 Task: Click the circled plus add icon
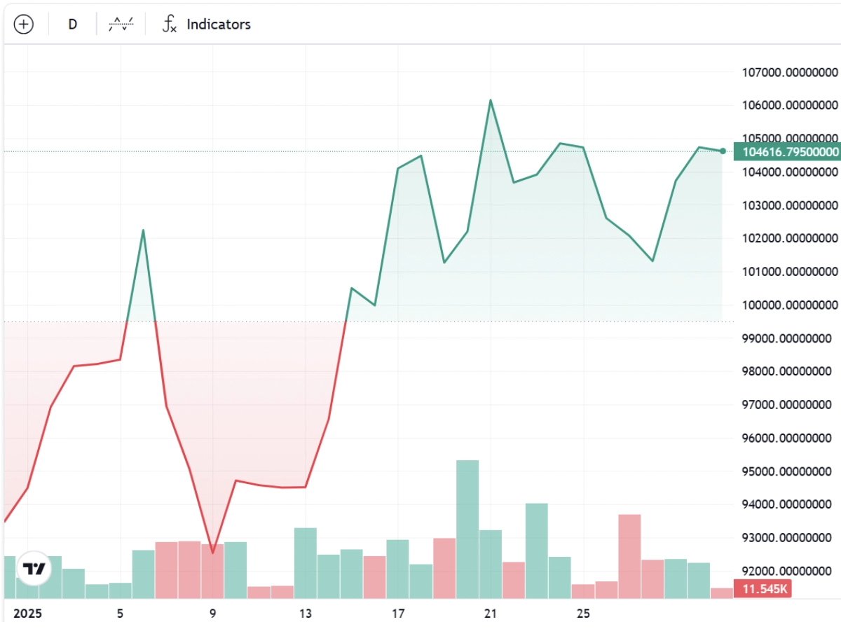[25, 24]
